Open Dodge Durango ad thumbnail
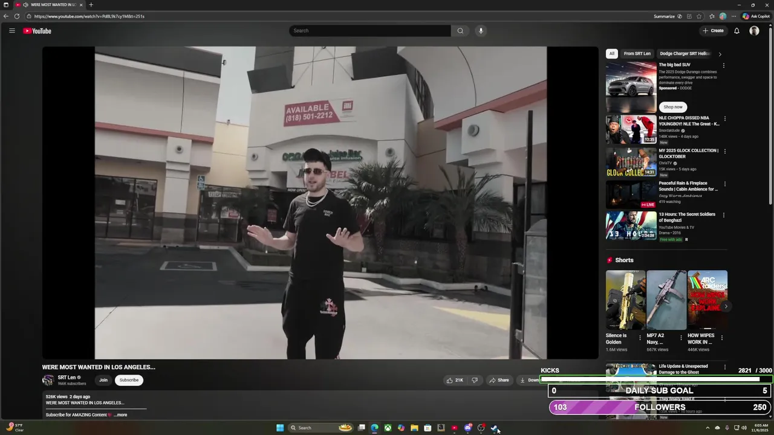This screenshot has height=435, width=774. click(x=631, y=86)
